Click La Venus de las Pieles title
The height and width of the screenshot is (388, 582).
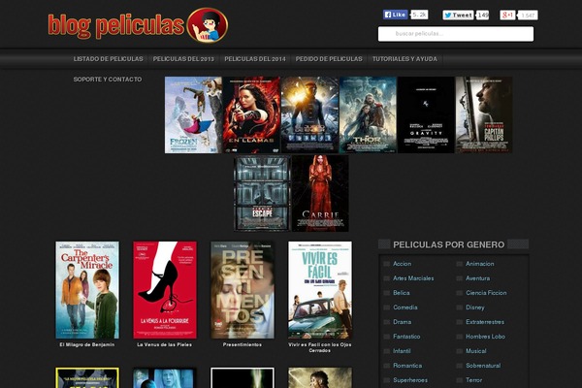coord(165,344)
